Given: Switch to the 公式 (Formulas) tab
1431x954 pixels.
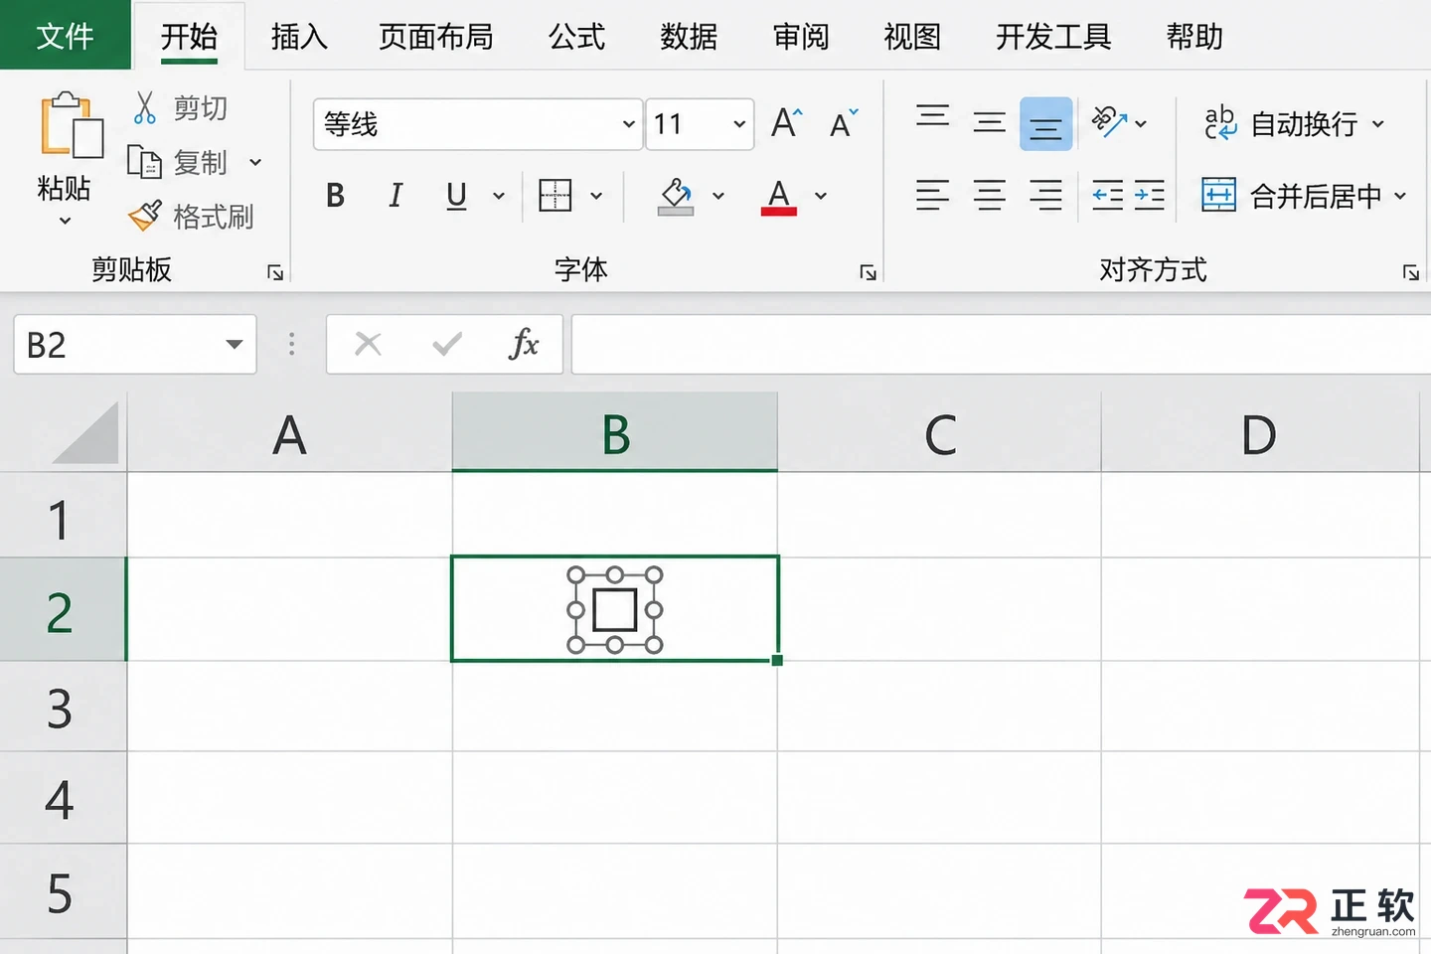Looking at the screenshot, I should point(576,37).
